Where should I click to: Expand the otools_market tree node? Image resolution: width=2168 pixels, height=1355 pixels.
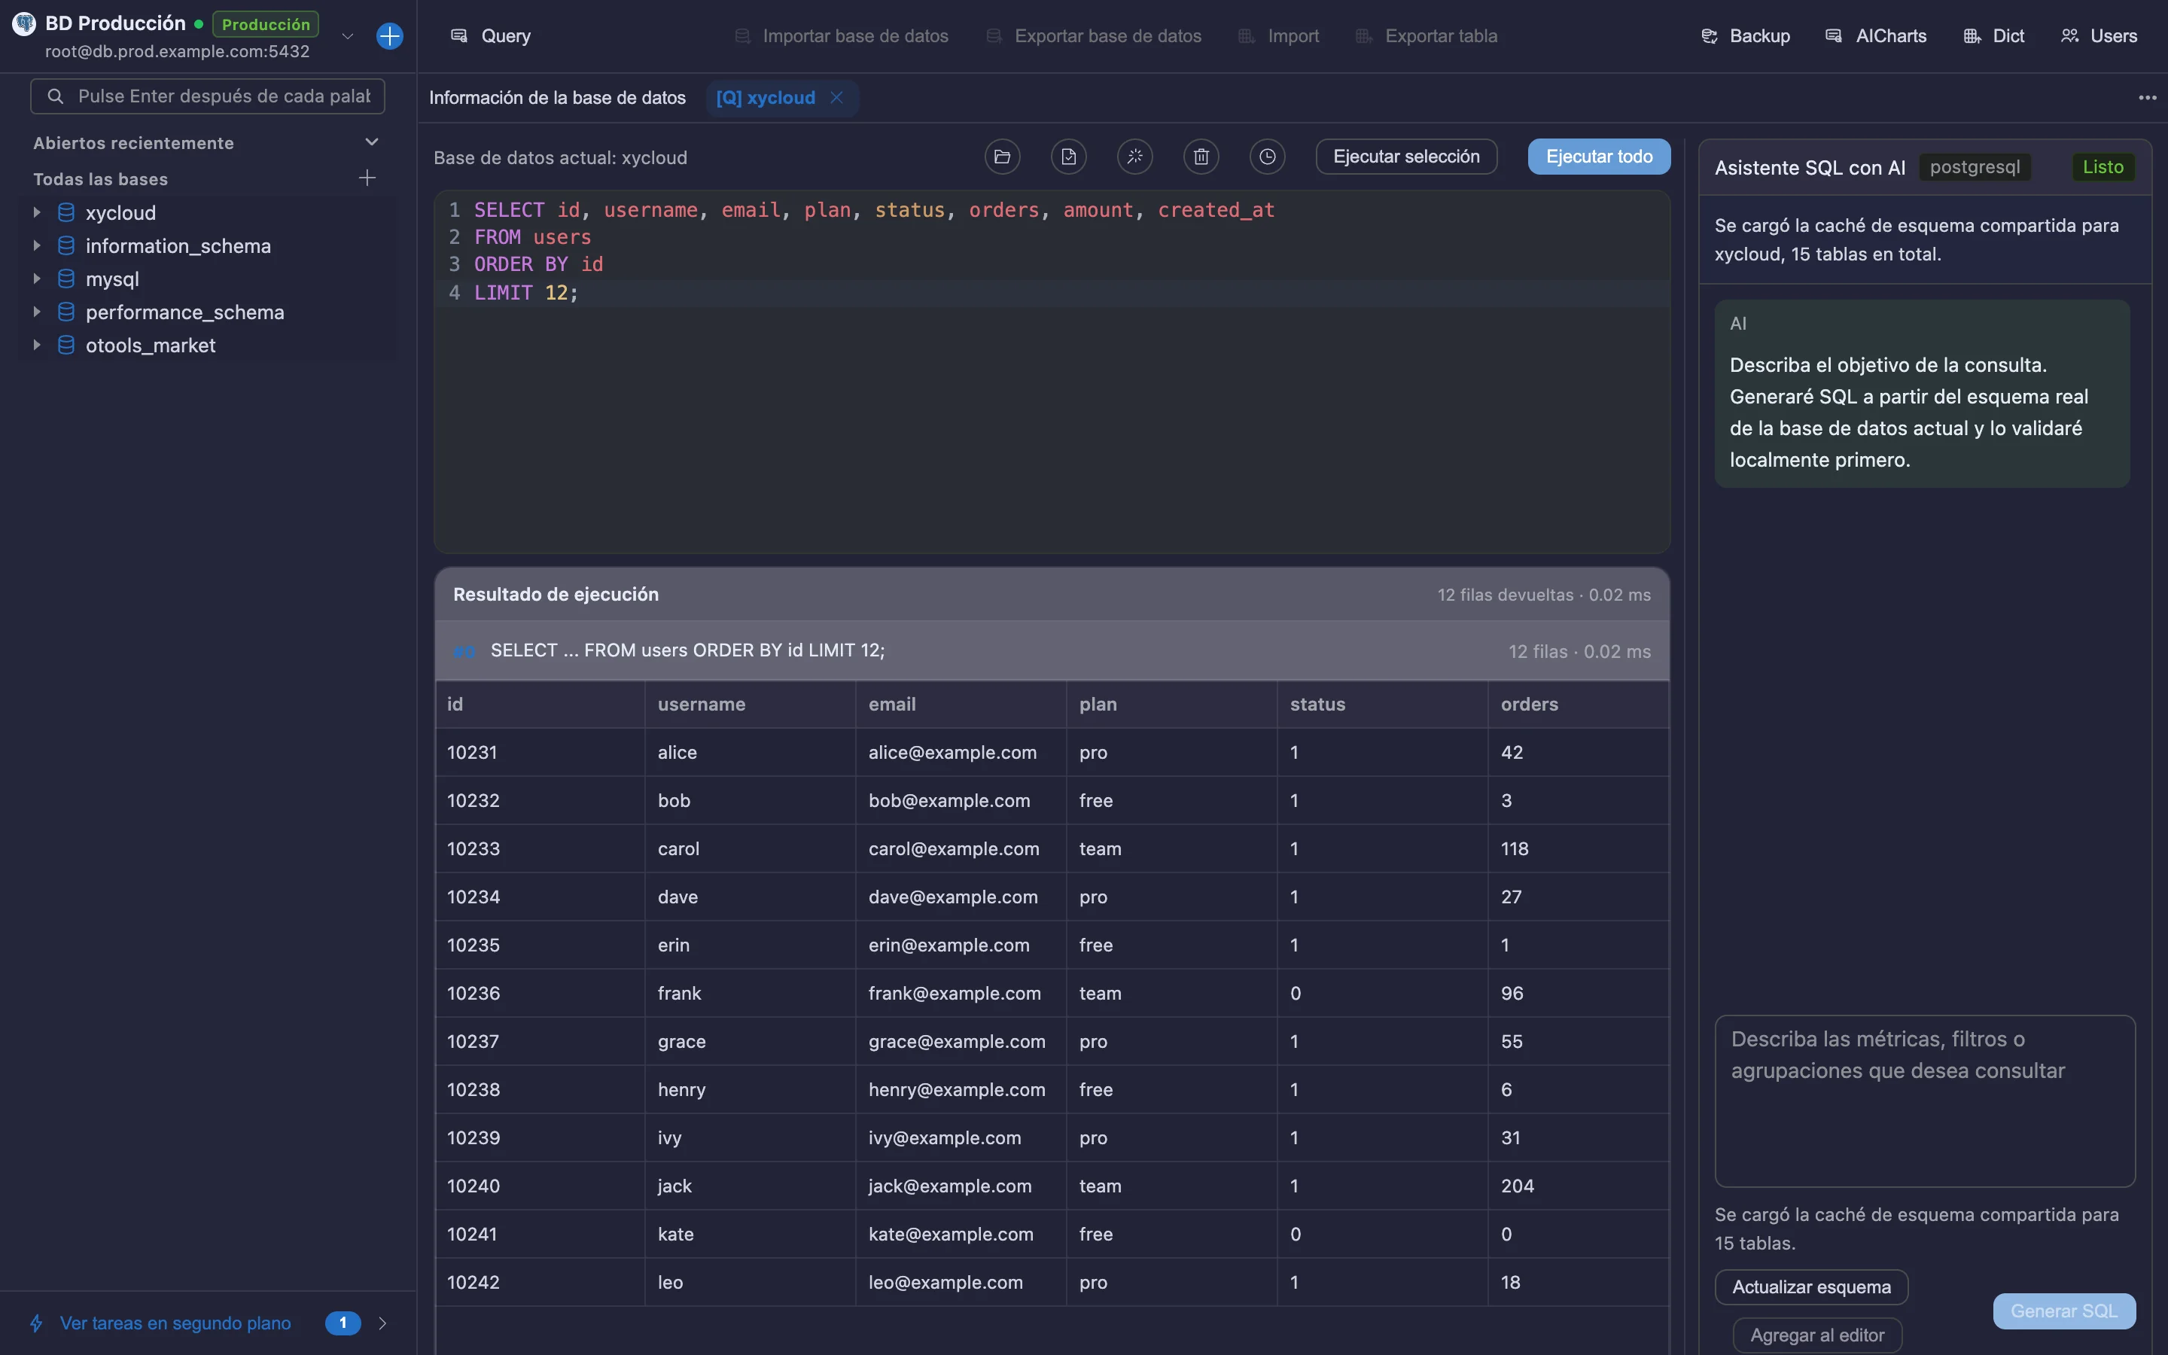(x=37, y=345)
